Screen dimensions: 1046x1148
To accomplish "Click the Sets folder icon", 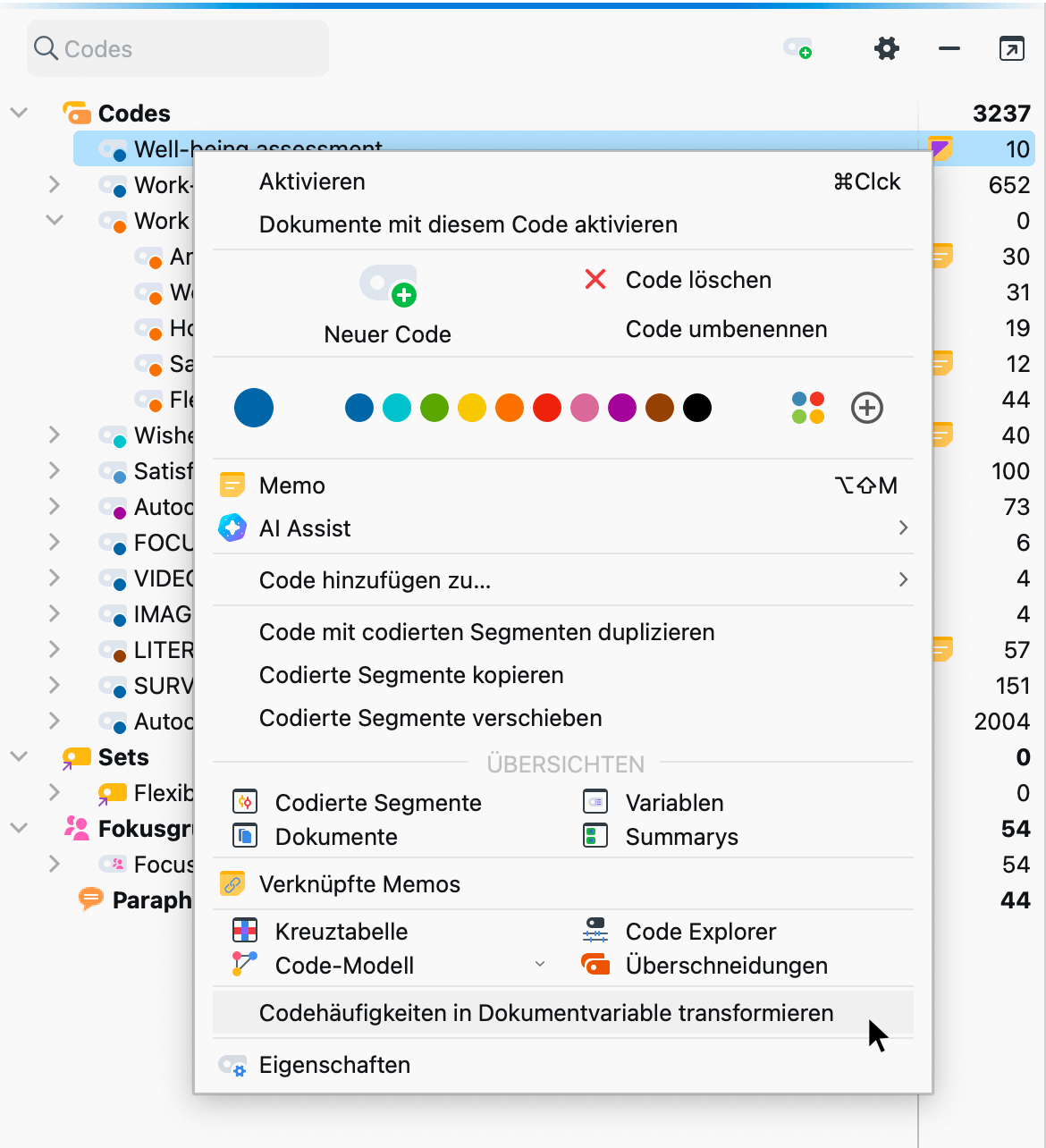I will (77, 758).
